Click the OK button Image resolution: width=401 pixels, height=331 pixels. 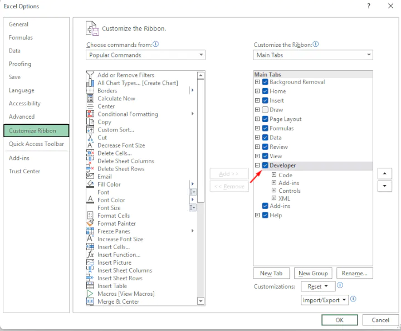click(340, 320)
